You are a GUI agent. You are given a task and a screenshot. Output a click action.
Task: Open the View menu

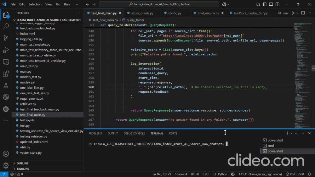(49, 4)
